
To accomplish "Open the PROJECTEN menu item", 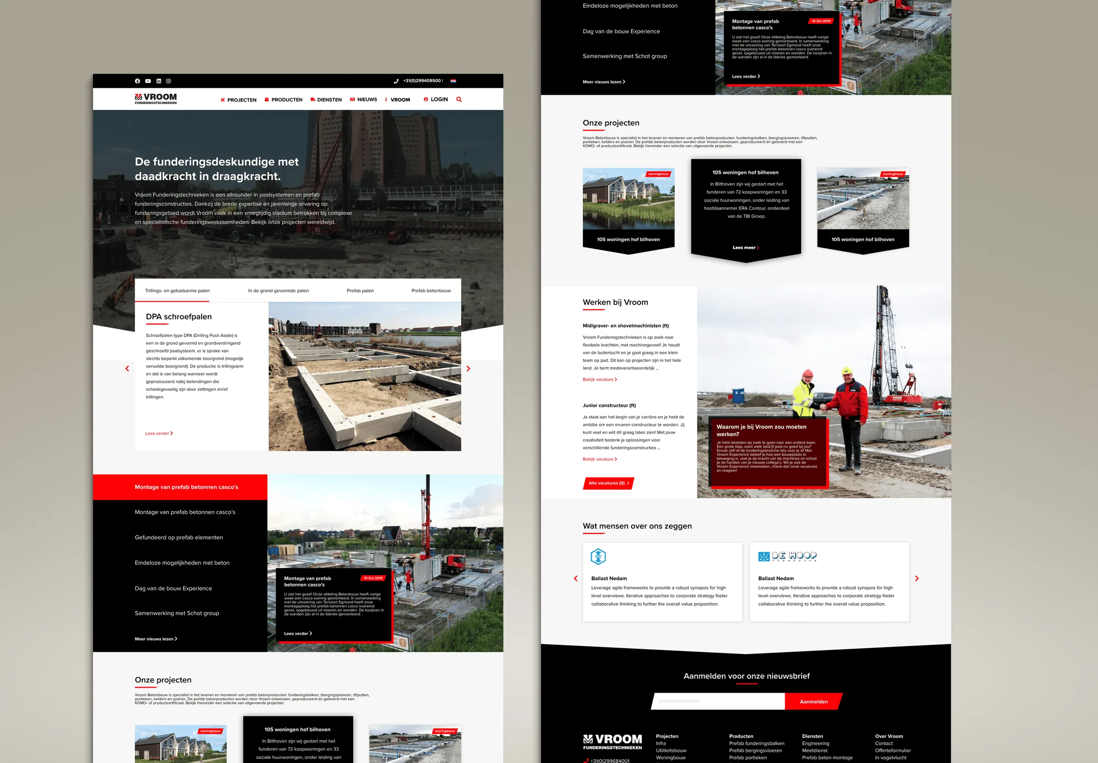I will tap(238, 100).
